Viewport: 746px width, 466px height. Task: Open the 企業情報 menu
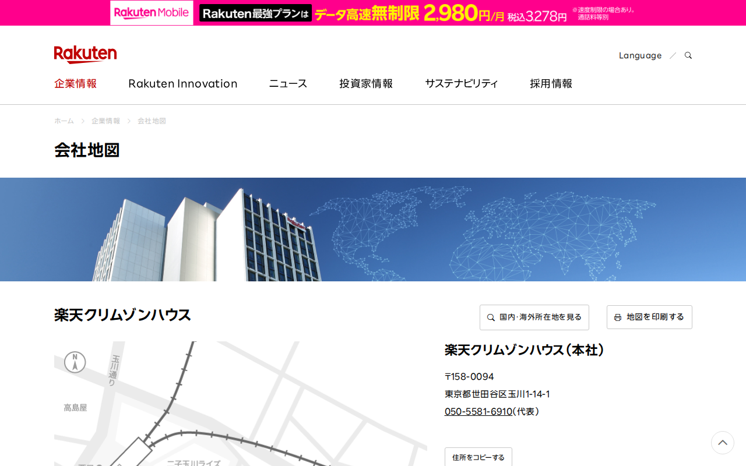coord(76,83)
